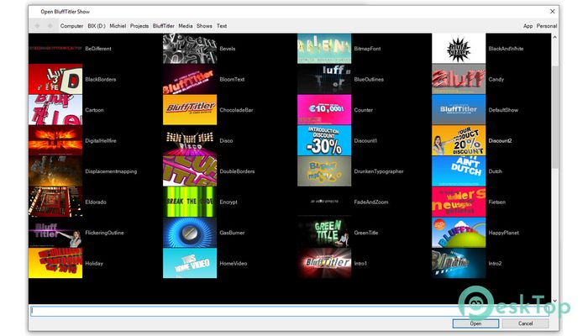Image resolution: width=588 pixels, height=336 pixels.
Task: Click the scroll up arrow
Action: pyautogui.click(x=554, y=37)
